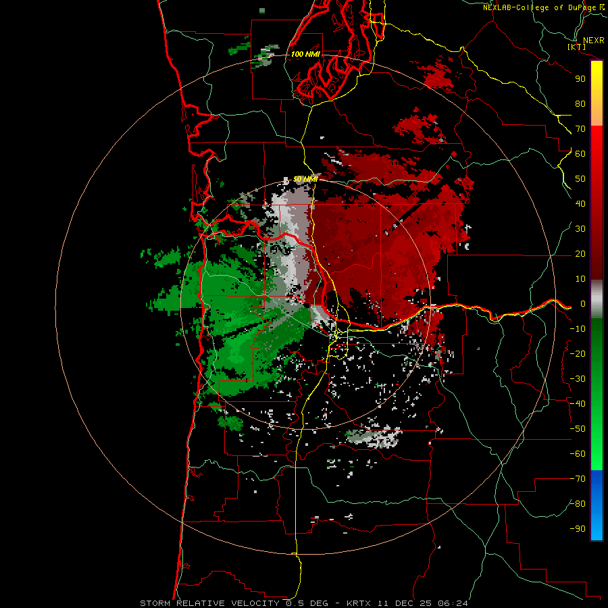Screen dimensions: 608x608
Task: Click the 100 NMI range ring label
Action: tap(305, 54)
